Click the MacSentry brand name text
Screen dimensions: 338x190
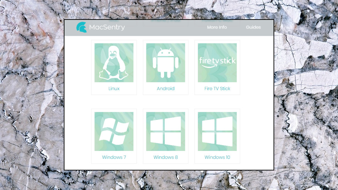pyautogui.click(x=107, y=28)
